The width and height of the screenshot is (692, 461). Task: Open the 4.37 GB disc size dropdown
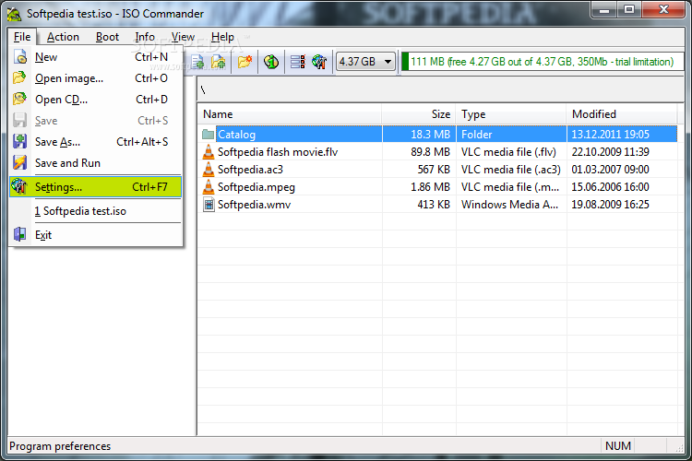point(365,62)
